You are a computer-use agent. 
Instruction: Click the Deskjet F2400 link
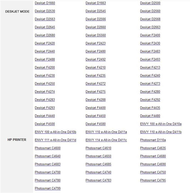[x=150, y=35]
